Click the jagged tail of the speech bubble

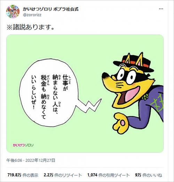click(x=89, y=106)
